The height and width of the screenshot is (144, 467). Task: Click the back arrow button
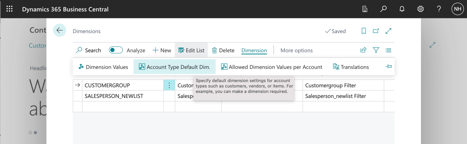pos(60,30)
